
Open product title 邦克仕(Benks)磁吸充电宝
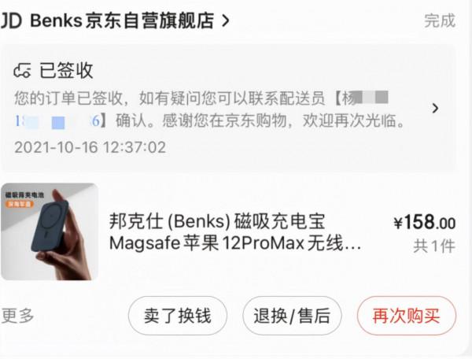217,220
